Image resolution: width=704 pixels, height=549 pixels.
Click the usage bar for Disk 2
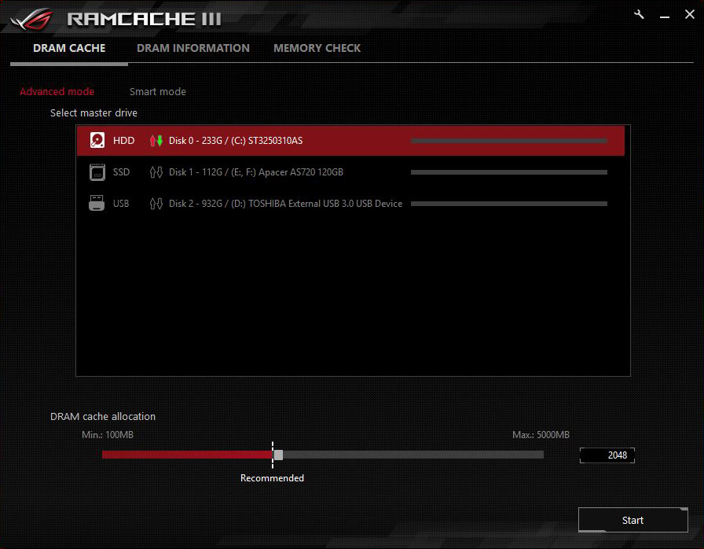pos(508,204)
